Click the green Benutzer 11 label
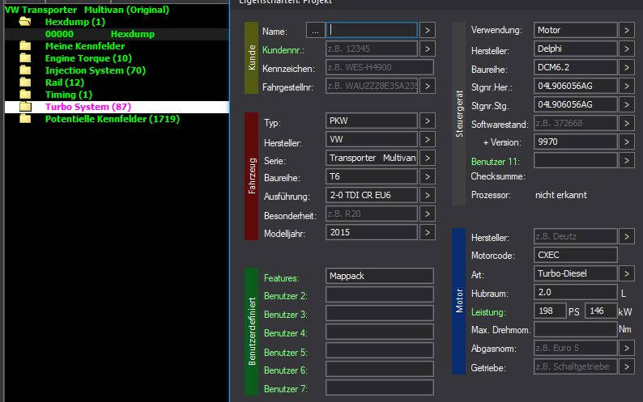This screenshot has width=643, height=402. pyautogui.click(x=496, y=162)
